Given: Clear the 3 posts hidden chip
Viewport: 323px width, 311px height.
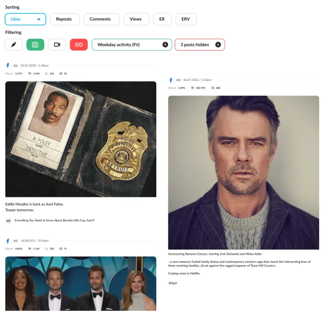Looking at the screenshot, I should pyautogui.click(x=218, y=45).
